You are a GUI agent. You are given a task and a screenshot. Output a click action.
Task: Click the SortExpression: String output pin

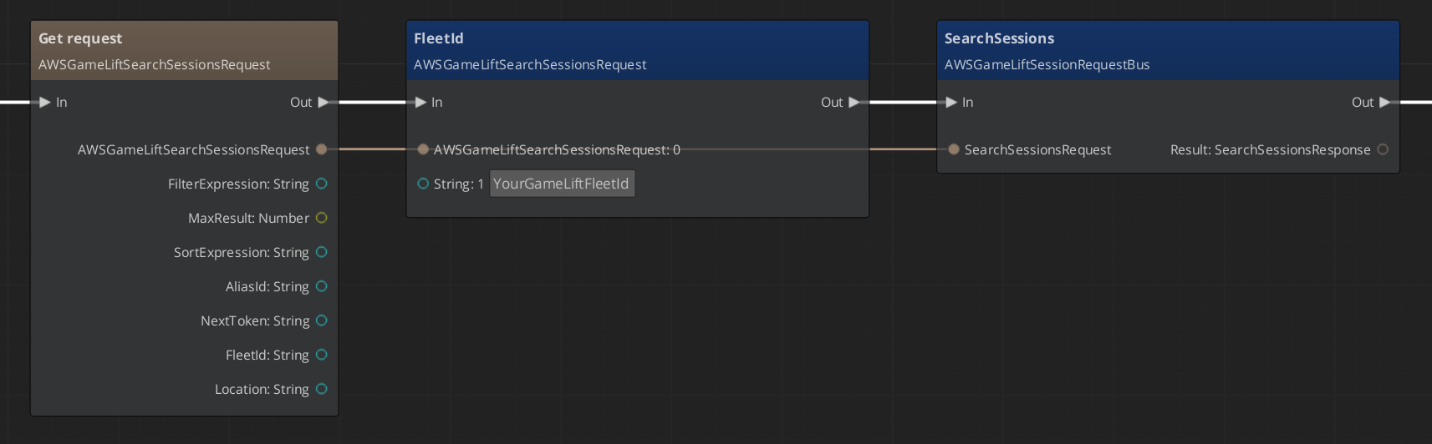[x=322, y=252]
